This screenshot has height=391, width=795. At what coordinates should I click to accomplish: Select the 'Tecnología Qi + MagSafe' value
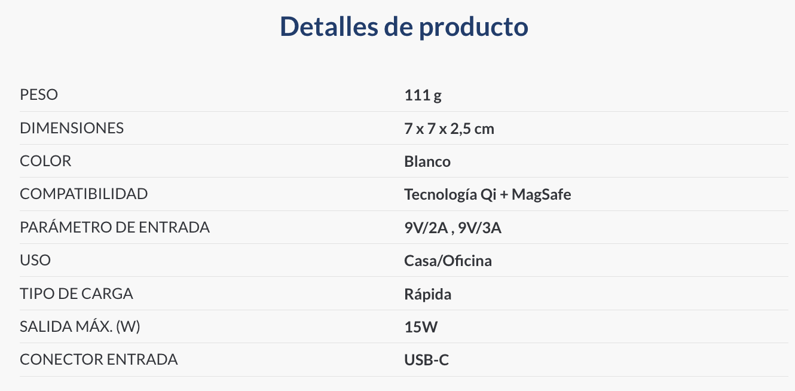pyautogui.click(x=487, y=195)
